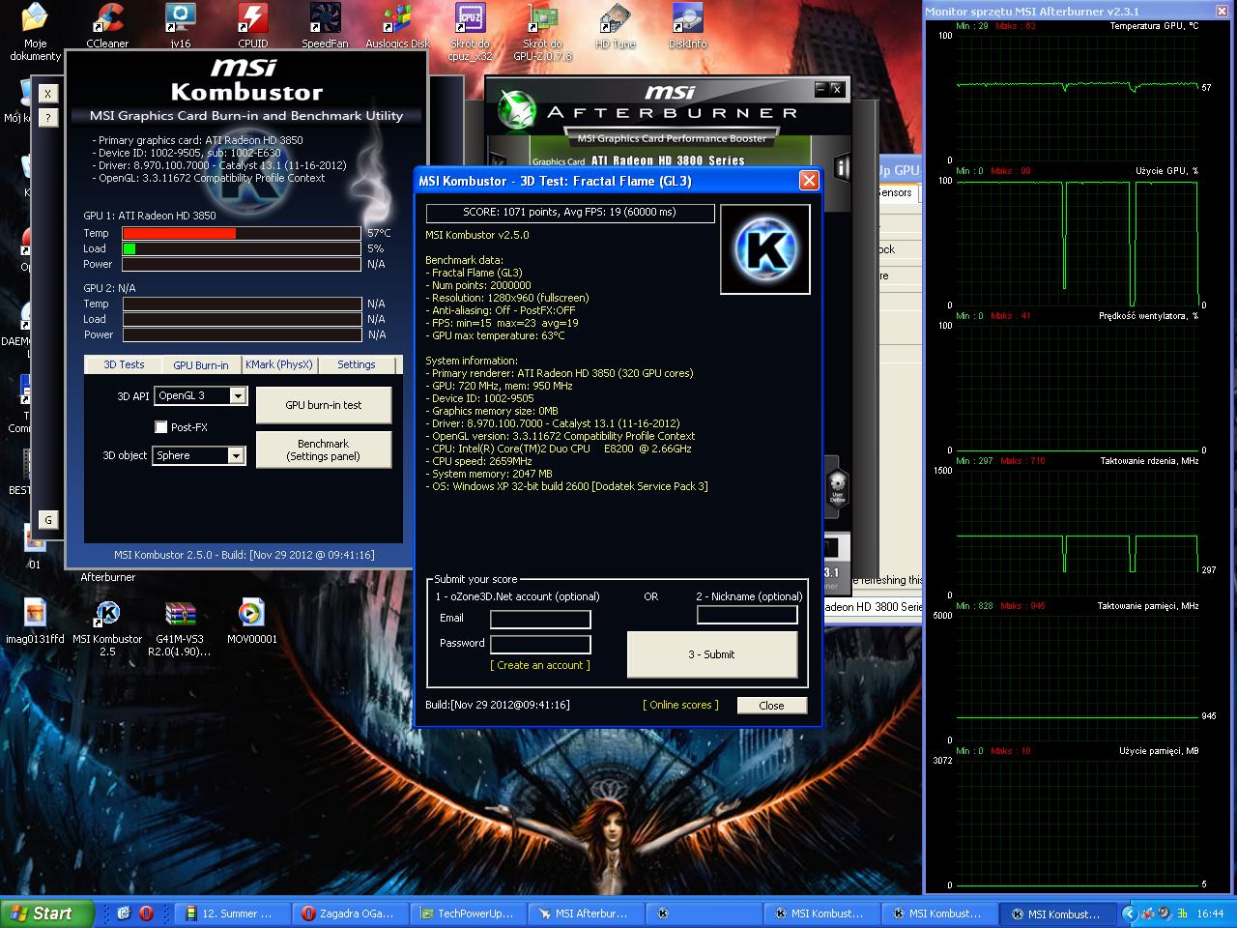Switch to the MSI Afterburner taskbar item
Image resolution: width=1237 pixels, height=928 pixels.
tap(587, 913)
